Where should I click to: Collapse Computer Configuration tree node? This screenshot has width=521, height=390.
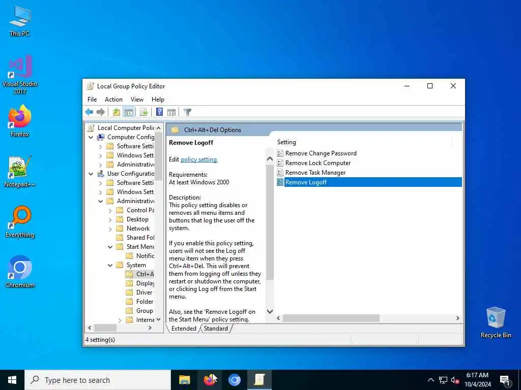click(x=91, y=137)
